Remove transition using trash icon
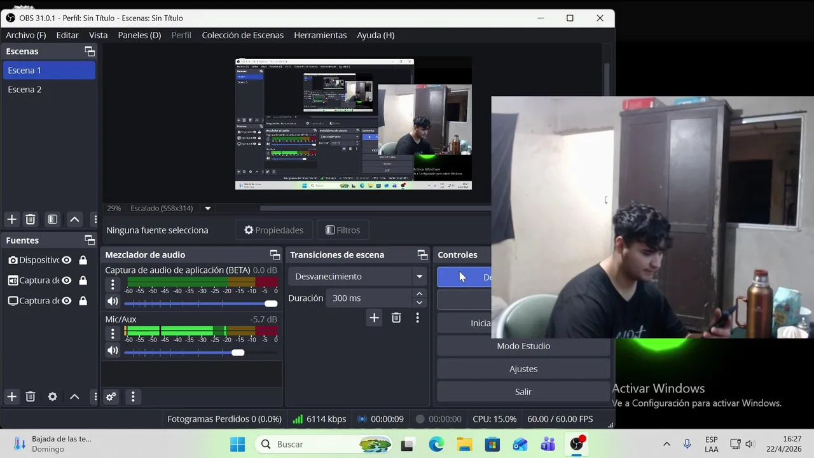Screen dimensions: 814x458 [x=396, y=317]
